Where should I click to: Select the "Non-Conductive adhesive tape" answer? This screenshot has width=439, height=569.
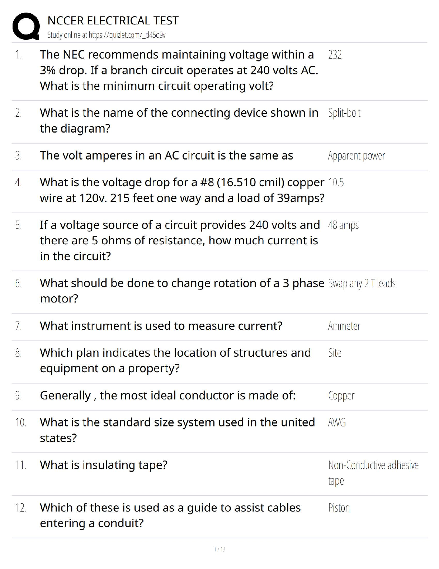click(x=373, y=473)
